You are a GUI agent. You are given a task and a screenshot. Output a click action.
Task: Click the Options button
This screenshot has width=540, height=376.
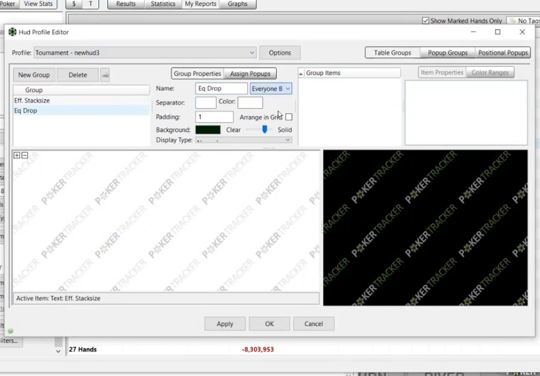(x=280, y=53)
